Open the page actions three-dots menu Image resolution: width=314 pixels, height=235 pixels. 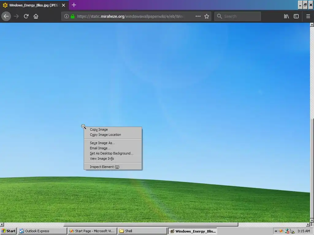pos(198,16)
